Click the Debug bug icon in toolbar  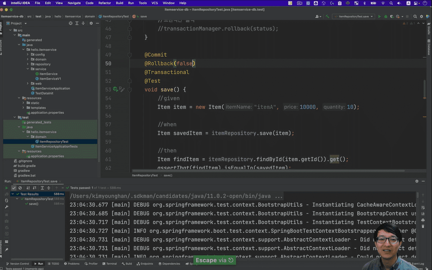tap(385, 17)
